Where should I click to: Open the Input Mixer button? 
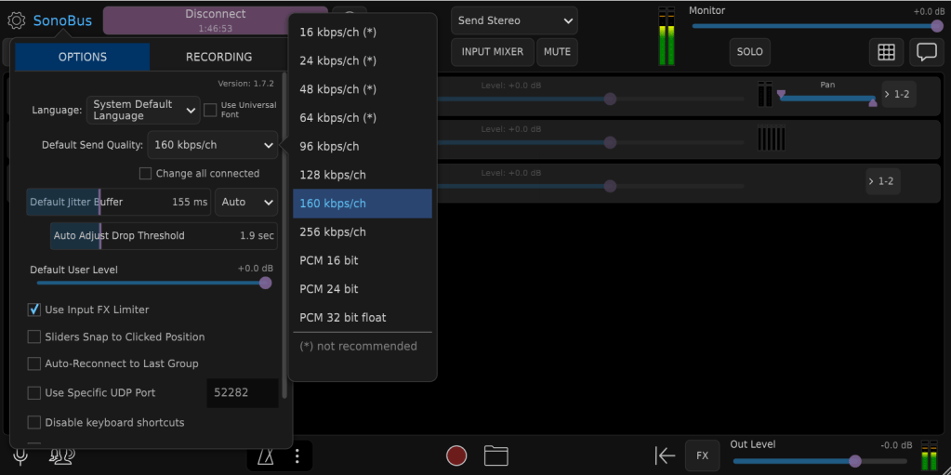click(x=492, y=52)
